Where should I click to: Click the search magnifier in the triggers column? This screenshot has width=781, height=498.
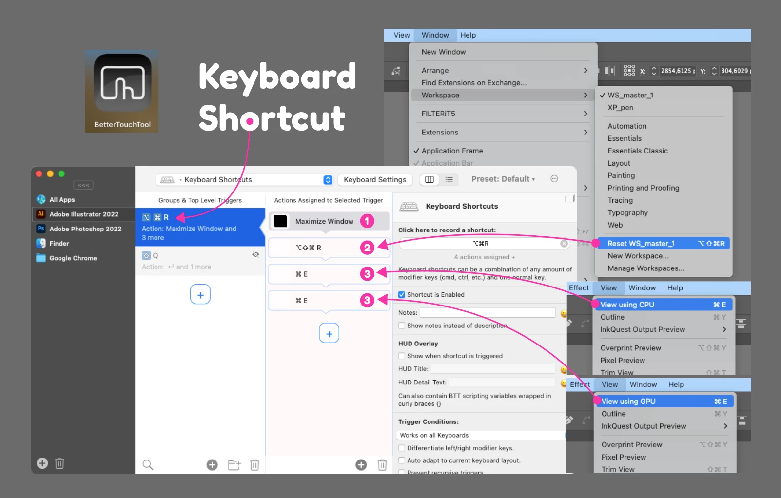148,465
